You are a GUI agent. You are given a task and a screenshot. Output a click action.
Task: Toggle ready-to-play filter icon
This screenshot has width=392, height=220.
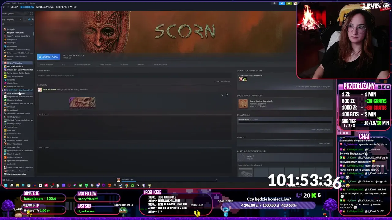pyautogui.click(x=33, y=20)
